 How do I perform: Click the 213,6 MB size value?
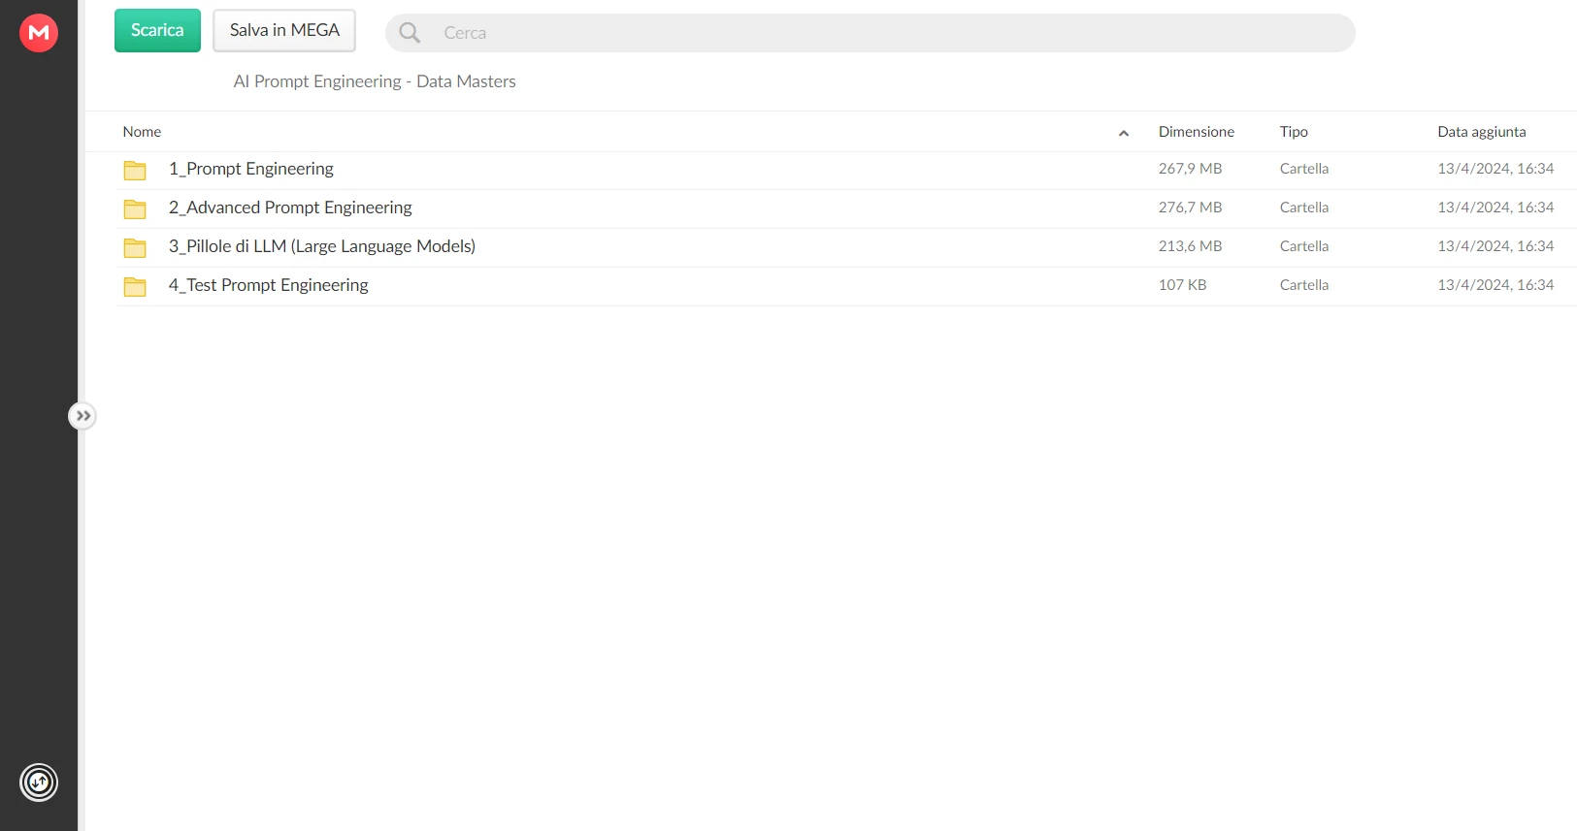pyautogui.click(x=1190, y=246)
